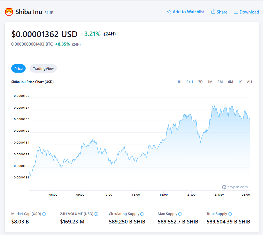This screenshot has width=263, height=235.
Task: Click the 0.0000138 y-axis label
Action: pos(22,96)
